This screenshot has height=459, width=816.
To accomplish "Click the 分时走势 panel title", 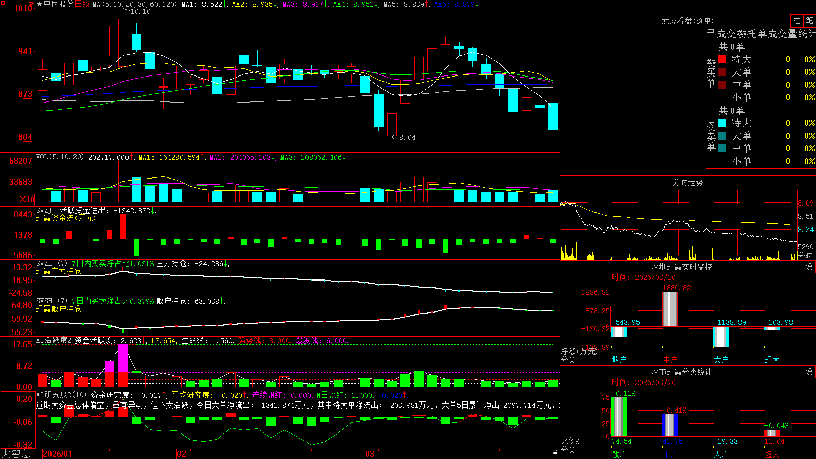I will pyautogui.click(x=687, y=182).
